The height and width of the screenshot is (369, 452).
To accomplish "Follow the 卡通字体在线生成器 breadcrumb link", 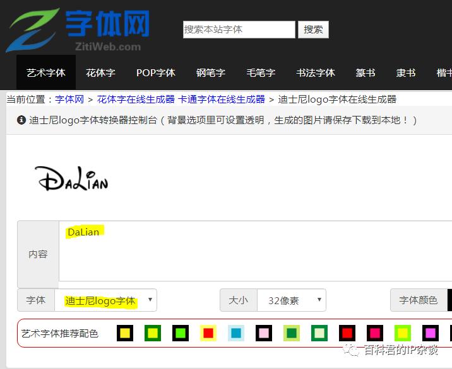I will click(222, 99).
